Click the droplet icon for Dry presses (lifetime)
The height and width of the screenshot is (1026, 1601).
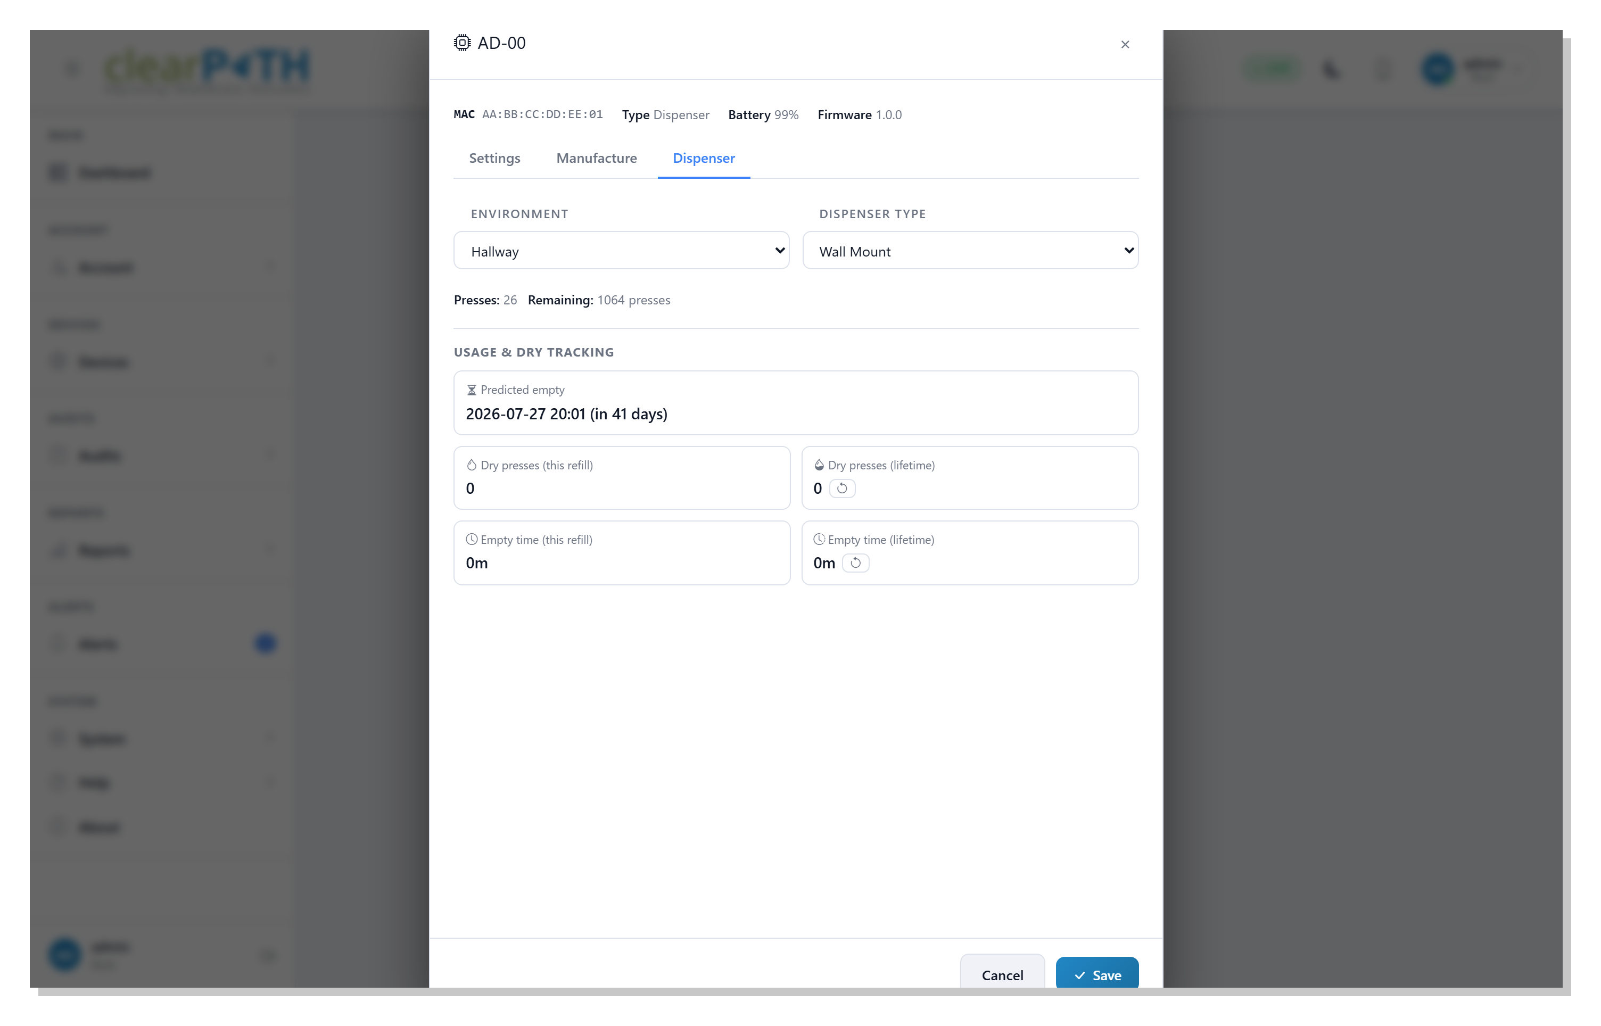(x=819, y=465)
